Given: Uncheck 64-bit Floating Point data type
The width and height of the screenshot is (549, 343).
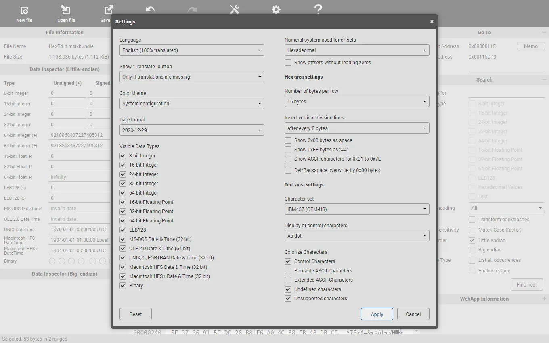Looking at the screenshot, I should (x=123, y=221).
